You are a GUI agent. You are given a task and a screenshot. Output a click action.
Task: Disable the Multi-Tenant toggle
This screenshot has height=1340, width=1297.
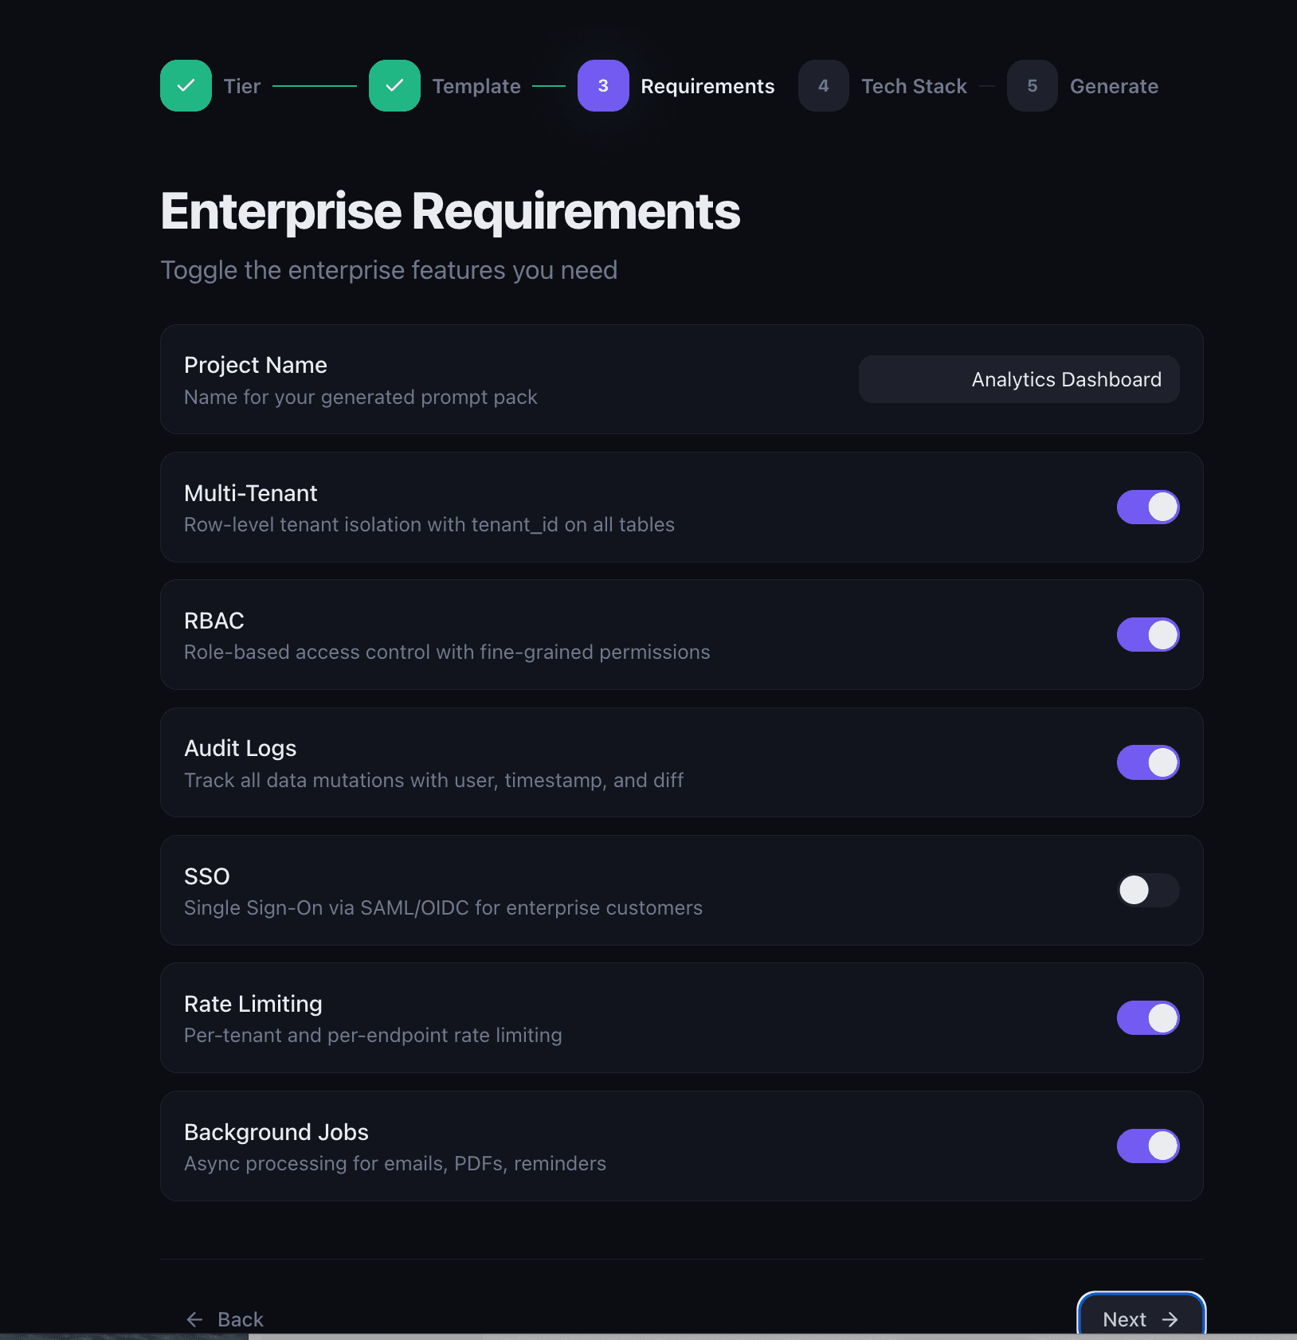tap(1148, 507)
